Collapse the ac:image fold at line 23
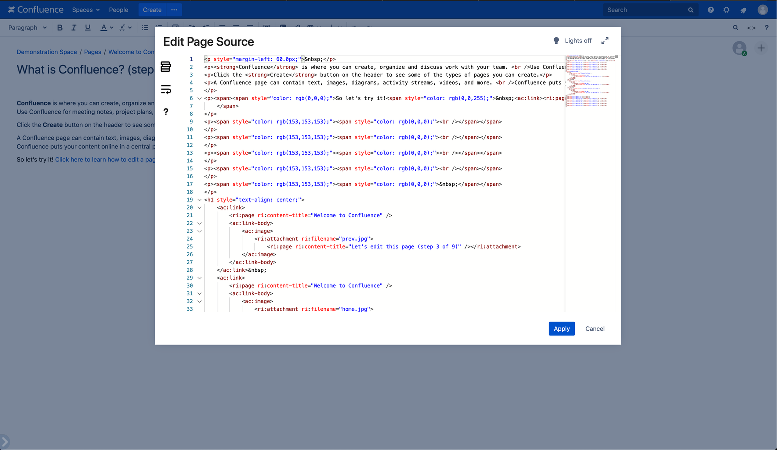 (199, 231)
